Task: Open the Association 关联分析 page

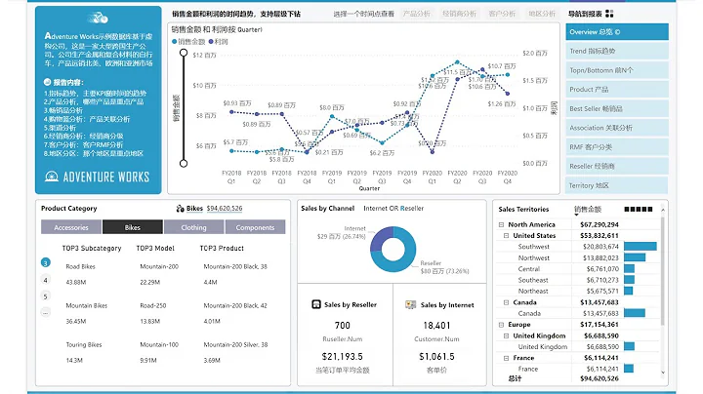Action: [x=617, y=128]
